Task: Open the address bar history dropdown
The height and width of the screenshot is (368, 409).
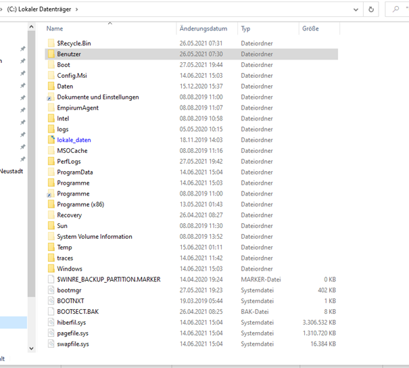Action: coord(356,9)
